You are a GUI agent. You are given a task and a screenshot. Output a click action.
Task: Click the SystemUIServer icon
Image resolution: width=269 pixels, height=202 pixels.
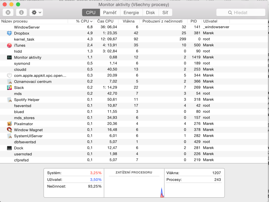click(x=9, y=136)
